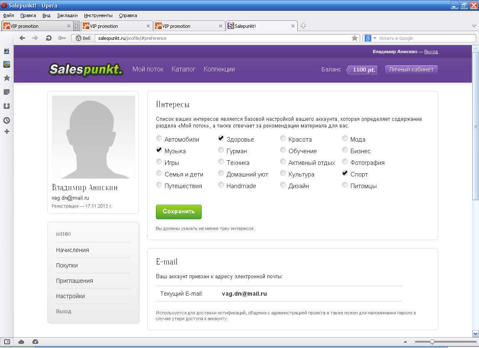Screen dimensions: 479x348
Task: Check the Игры interest
Action: (159, 162)
